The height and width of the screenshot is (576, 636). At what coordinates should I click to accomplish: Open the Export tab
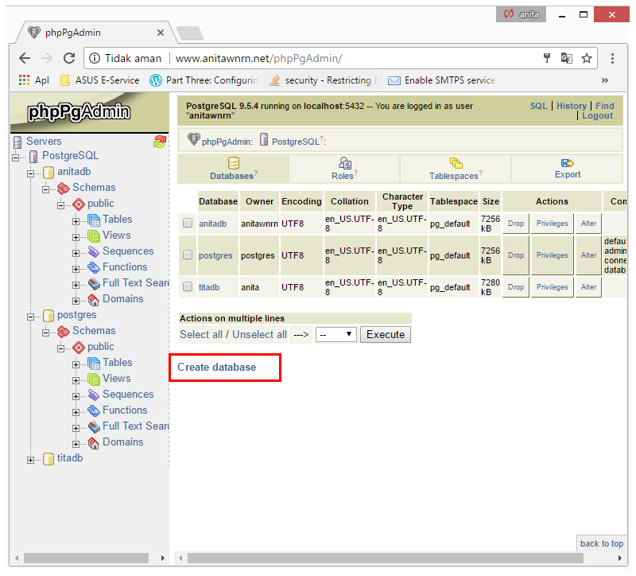[567, 169]
